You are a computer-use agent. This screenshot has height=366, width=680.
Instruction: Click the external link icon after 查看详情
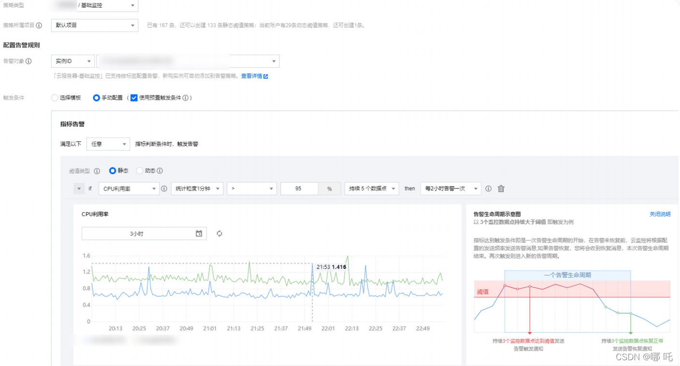pyautogui.click(x=266, y=76)
